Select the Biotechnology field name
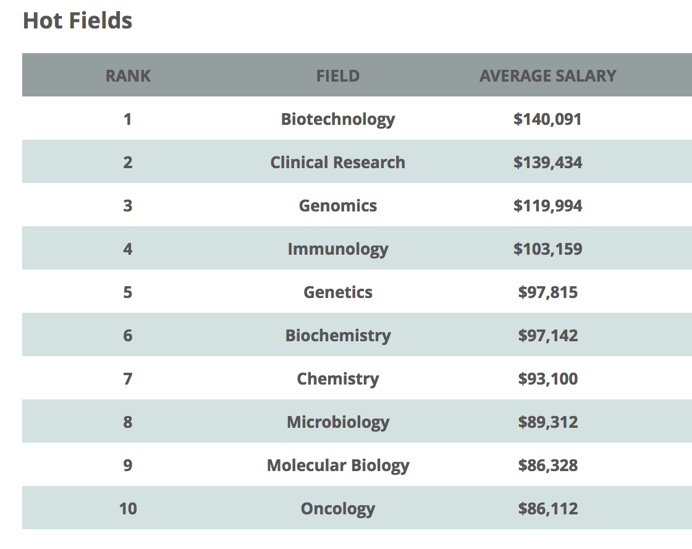The width and height of the screenshot is (692, 549). [x=337, y=119]
